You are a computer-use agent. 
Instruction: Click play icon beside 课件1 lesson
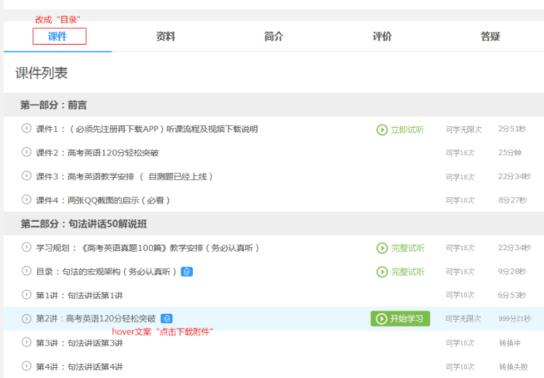click(26, 128)
